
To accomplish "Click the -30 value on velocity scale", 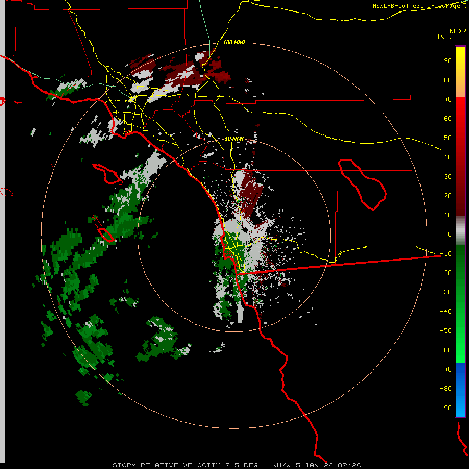I will point(446,292).
